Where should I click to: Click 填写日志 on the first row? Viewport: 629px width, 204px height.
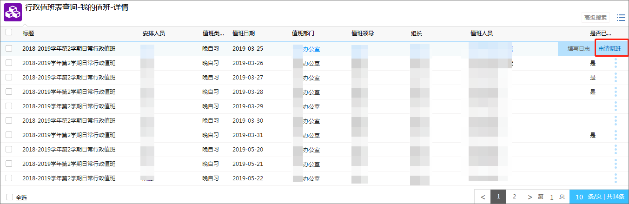point(578,49)
